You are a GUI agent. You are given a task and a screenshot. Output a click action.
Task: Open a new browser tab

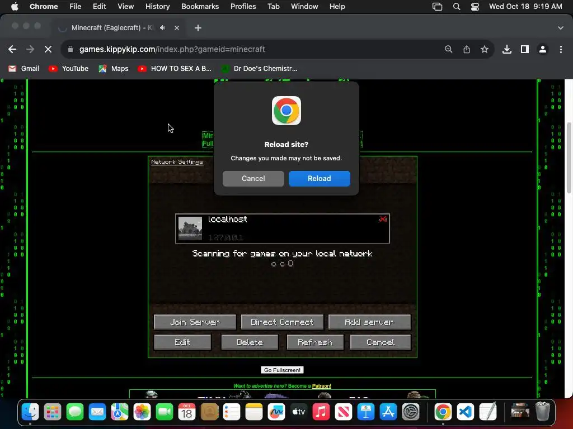(x=198, y=28)
